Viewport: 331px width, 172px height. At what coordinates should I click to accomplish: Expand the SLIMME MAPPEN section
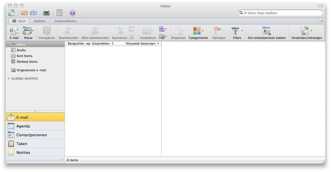[x=9, y=78]
